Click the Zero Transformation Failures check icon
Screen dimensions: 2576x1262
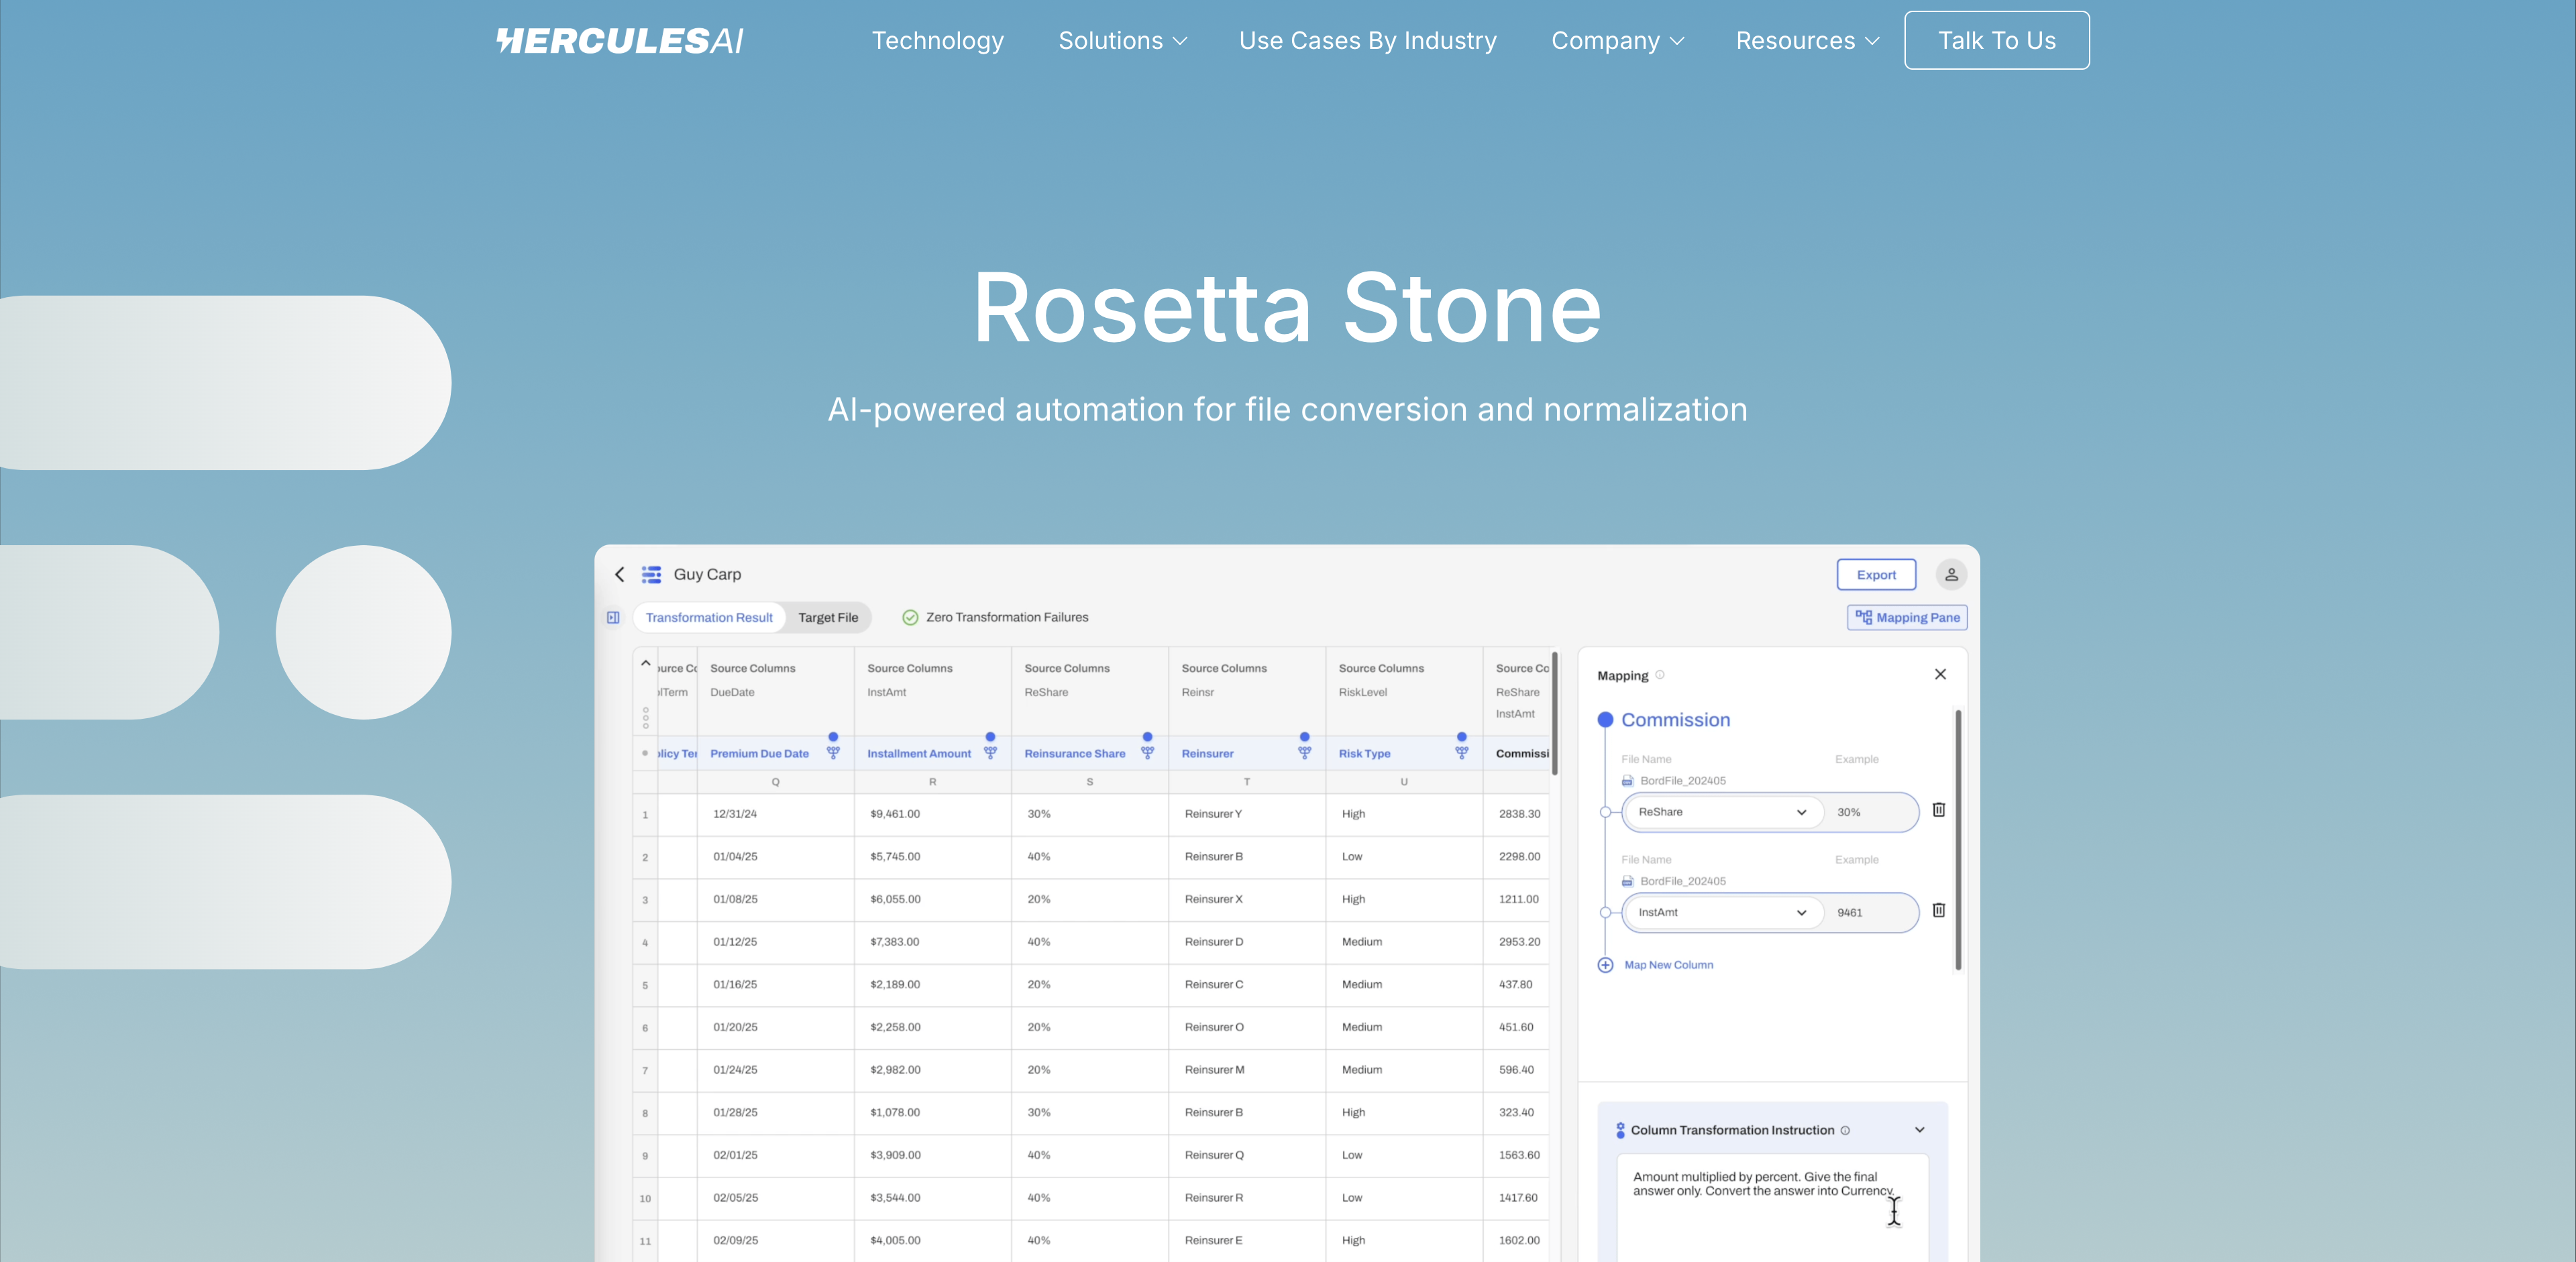[910, 618]
